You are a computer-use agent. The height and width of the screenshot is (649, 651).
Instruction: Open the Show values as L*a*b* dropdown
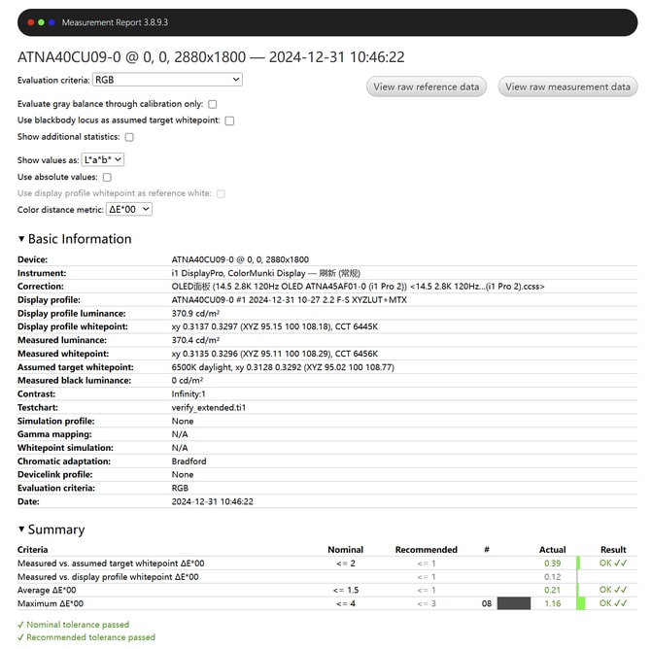click(x=103, y=160)
